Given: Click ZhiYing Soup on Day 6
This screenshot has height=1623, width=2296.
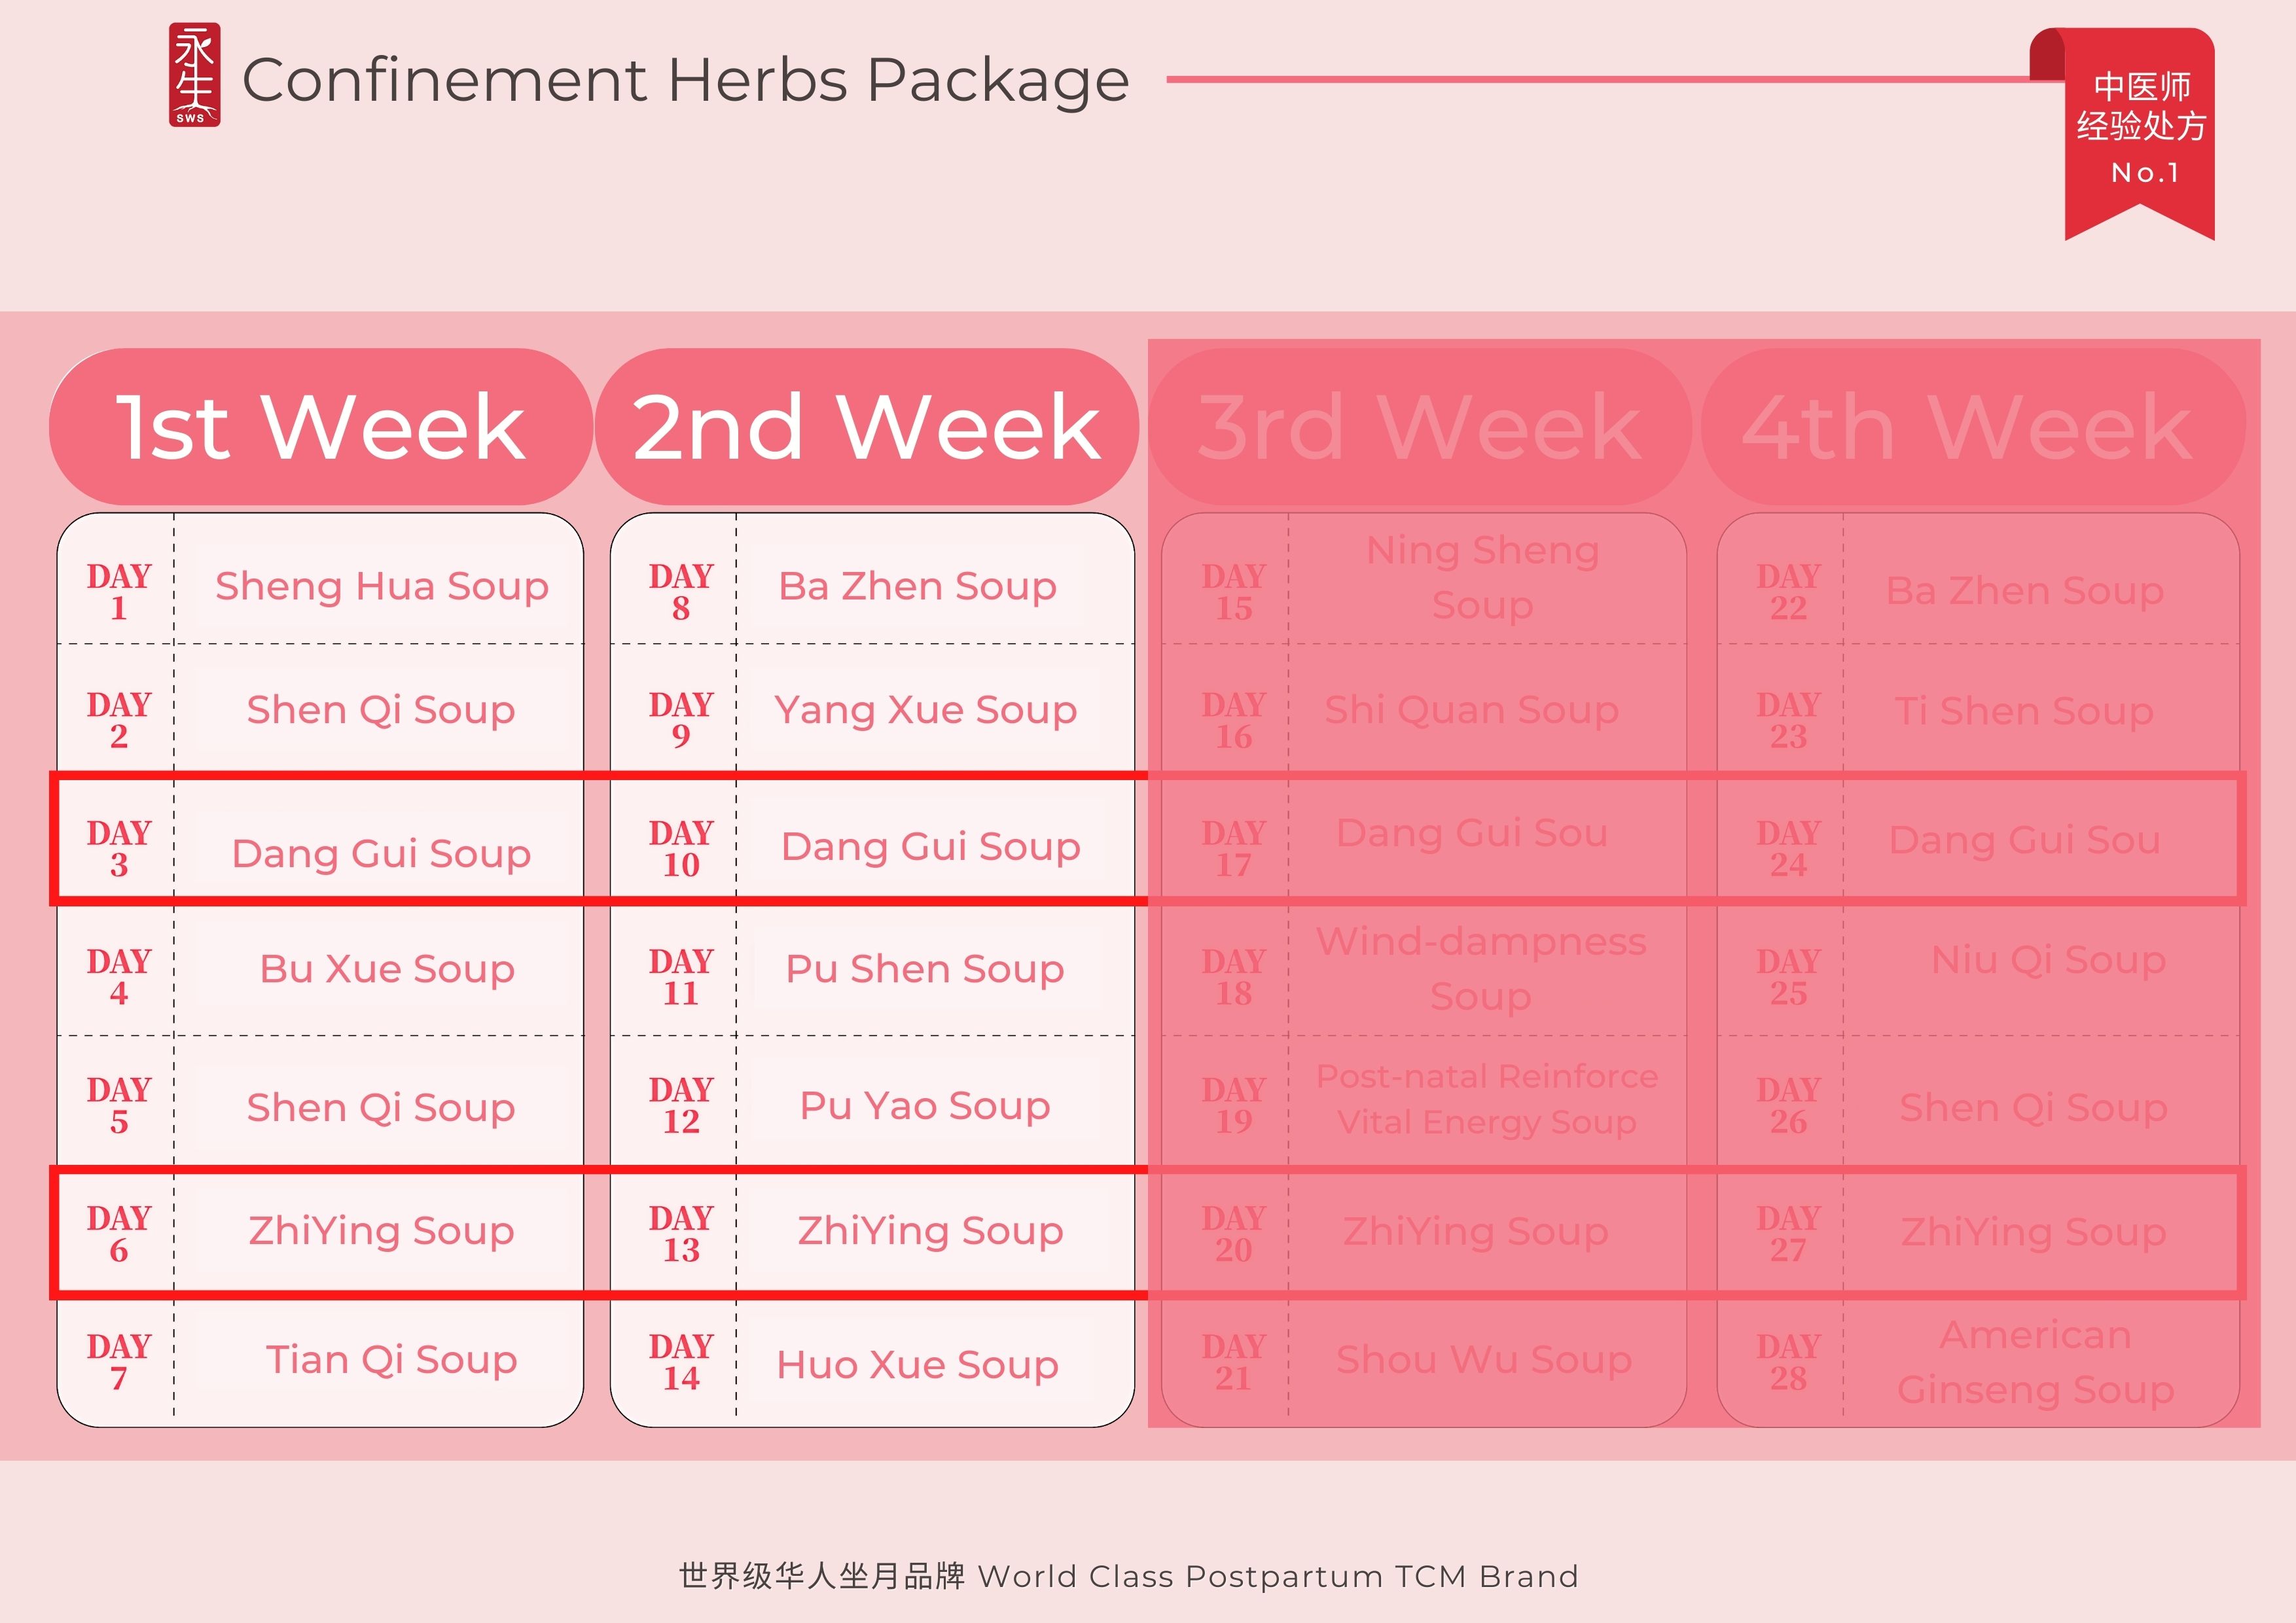Looking at the screenshot, I should (x=381, y=1231).
